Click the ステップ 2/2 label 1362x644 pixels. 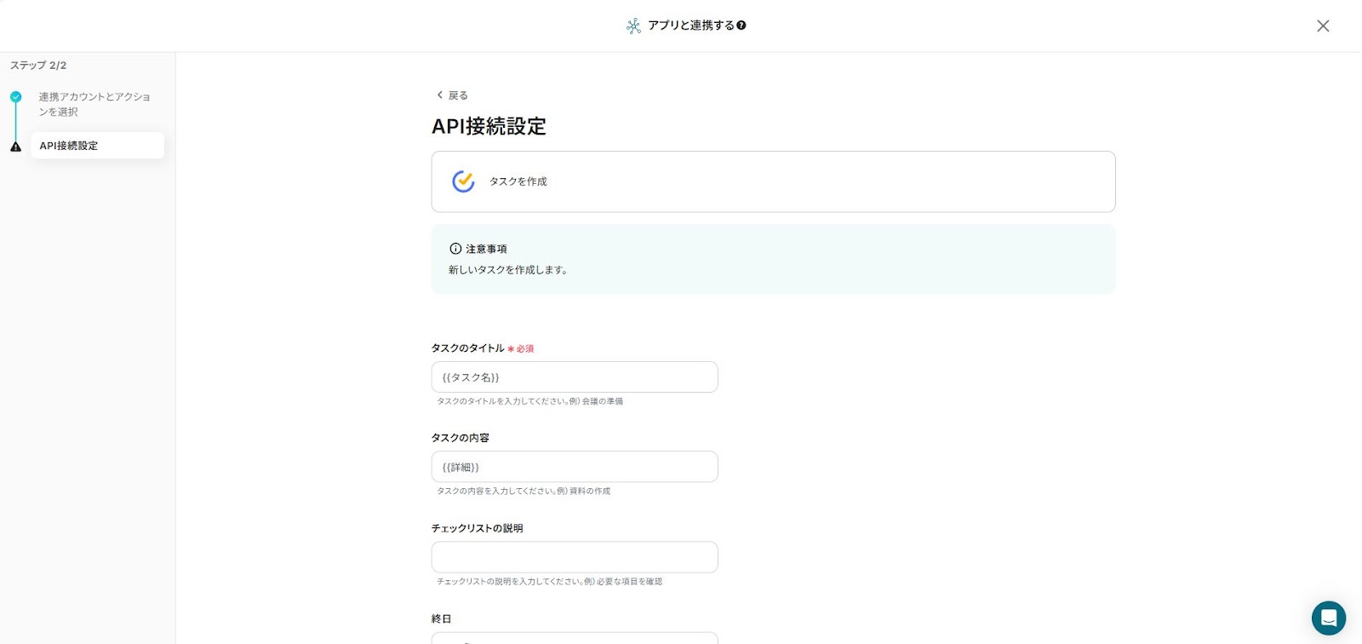[x=38, y=66]
